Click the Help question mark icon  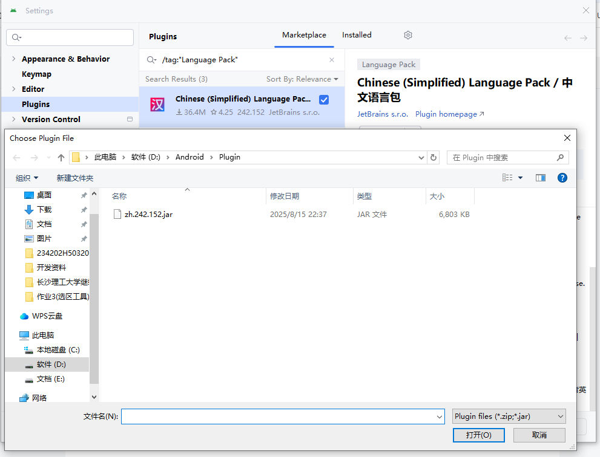click(x=562, y=177)
